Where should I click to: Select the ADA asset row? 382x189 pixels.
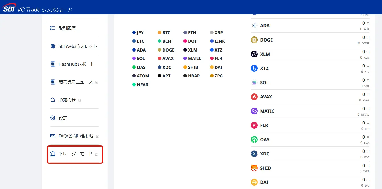310,26
